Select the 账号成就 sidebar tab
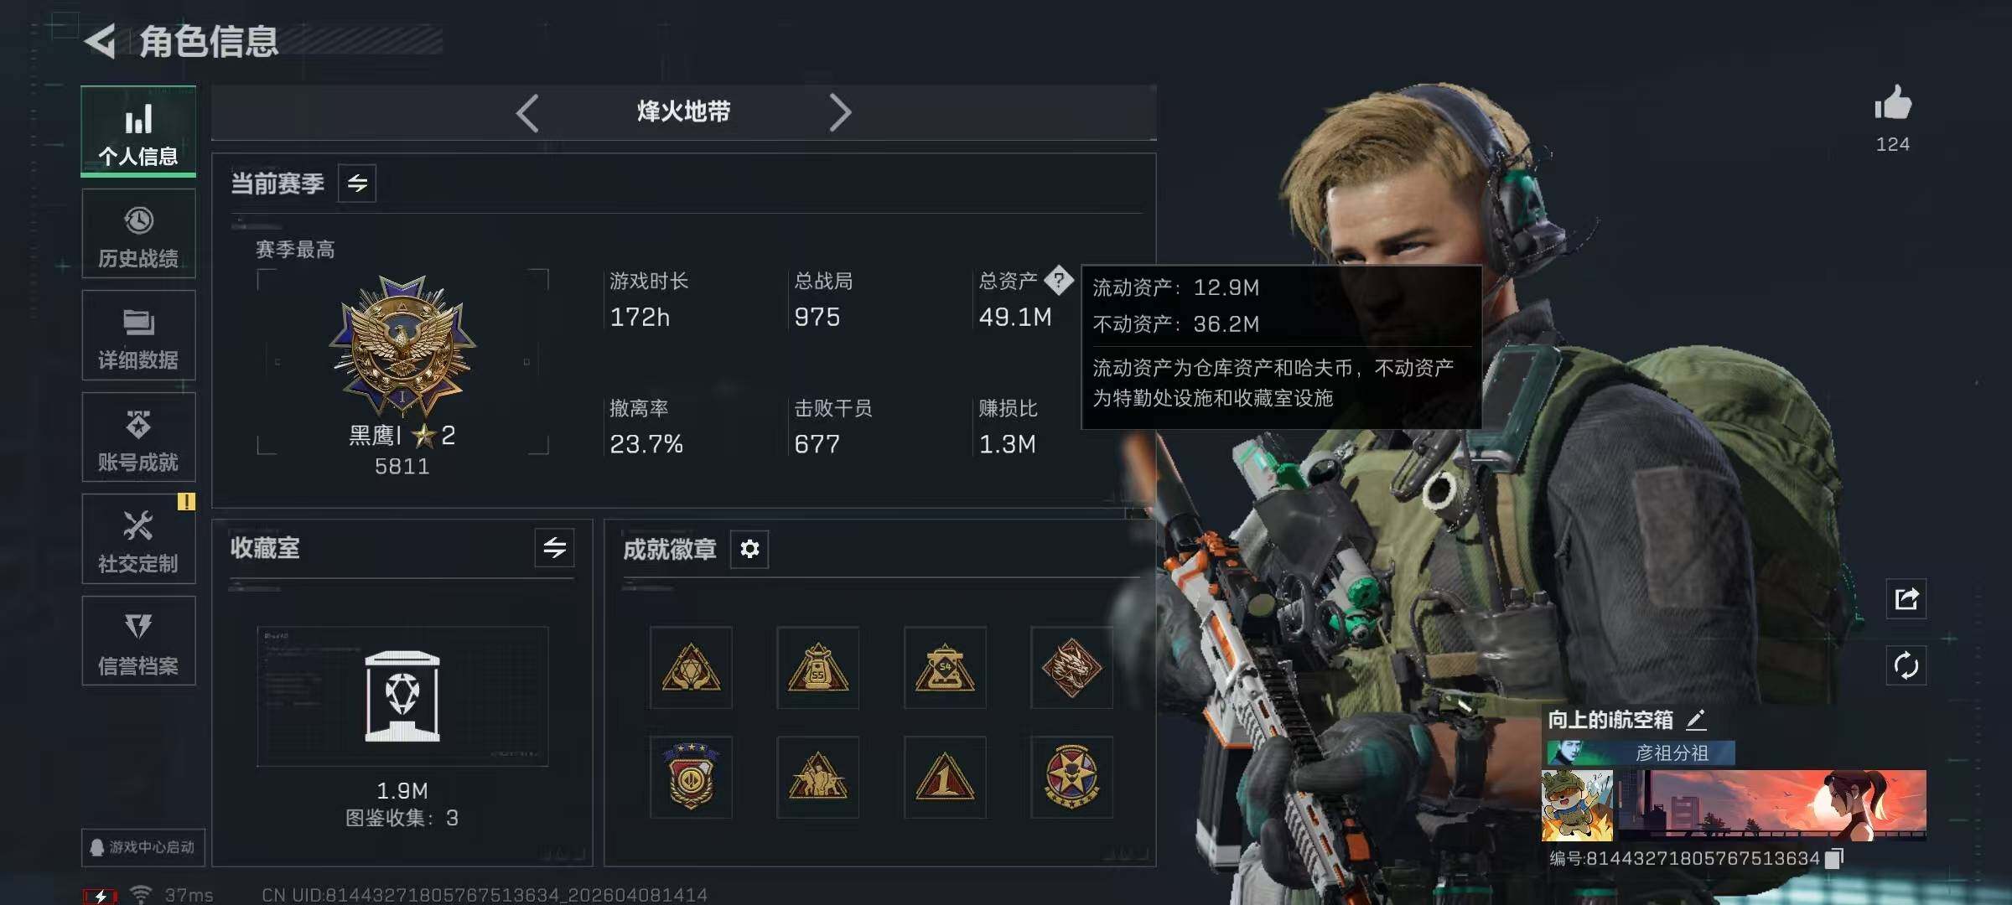The image size is (2012, 905). [138, 437]
